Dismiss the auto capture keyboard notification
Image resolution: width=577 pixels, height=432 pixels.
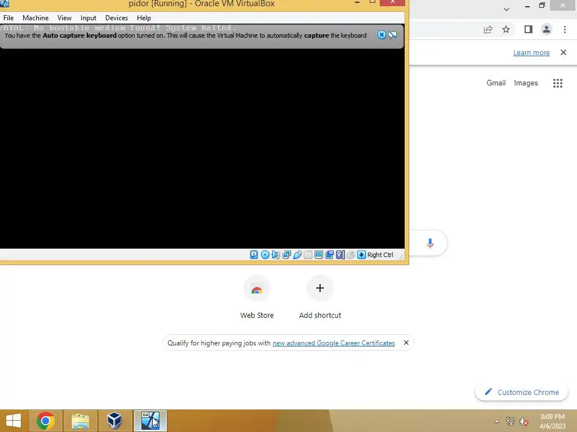coord(381,35)
